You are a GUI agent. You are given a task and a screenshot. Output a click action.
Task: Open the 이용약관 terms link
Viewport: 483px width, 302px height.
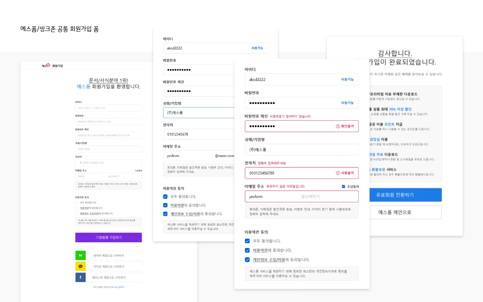pos(260,250)
